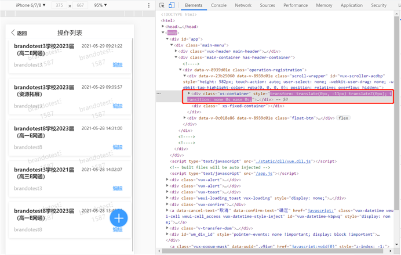Expand the vux-toast div node
The image size is (401, 255).
(167, 192)
